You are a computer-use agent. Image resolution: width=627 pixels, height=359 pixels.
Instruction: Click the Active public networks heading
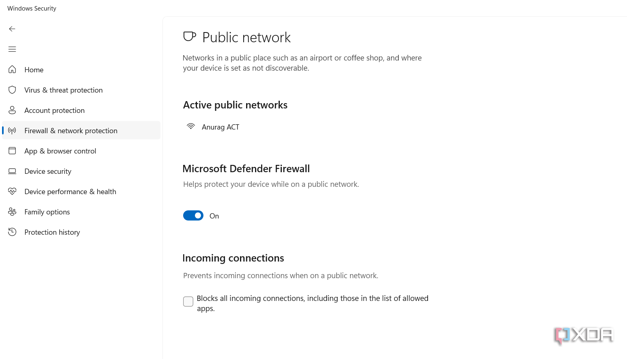pos(235,105)
